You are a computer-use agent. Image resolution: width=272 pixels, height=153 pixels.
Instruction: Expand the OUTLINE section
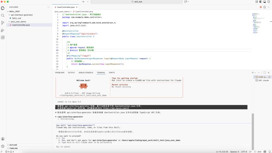pos(13,145)
